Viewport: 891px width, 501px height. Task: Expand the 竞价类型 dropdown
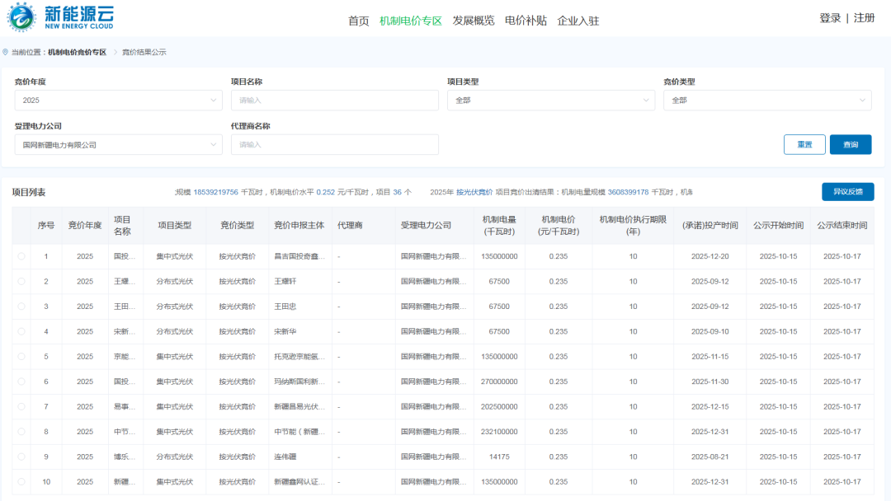click(x=766, y=101)
